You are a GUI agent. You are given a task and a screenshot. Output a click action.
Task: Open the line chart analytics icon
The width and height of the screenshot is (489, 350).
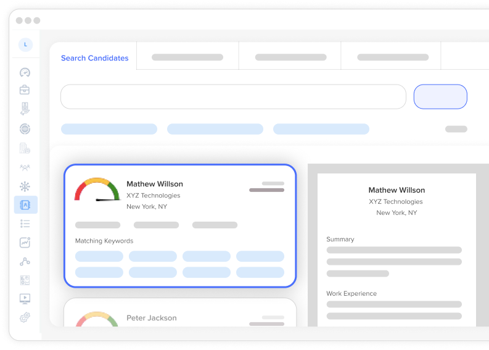pyautogui.click(x=25, y=243)
